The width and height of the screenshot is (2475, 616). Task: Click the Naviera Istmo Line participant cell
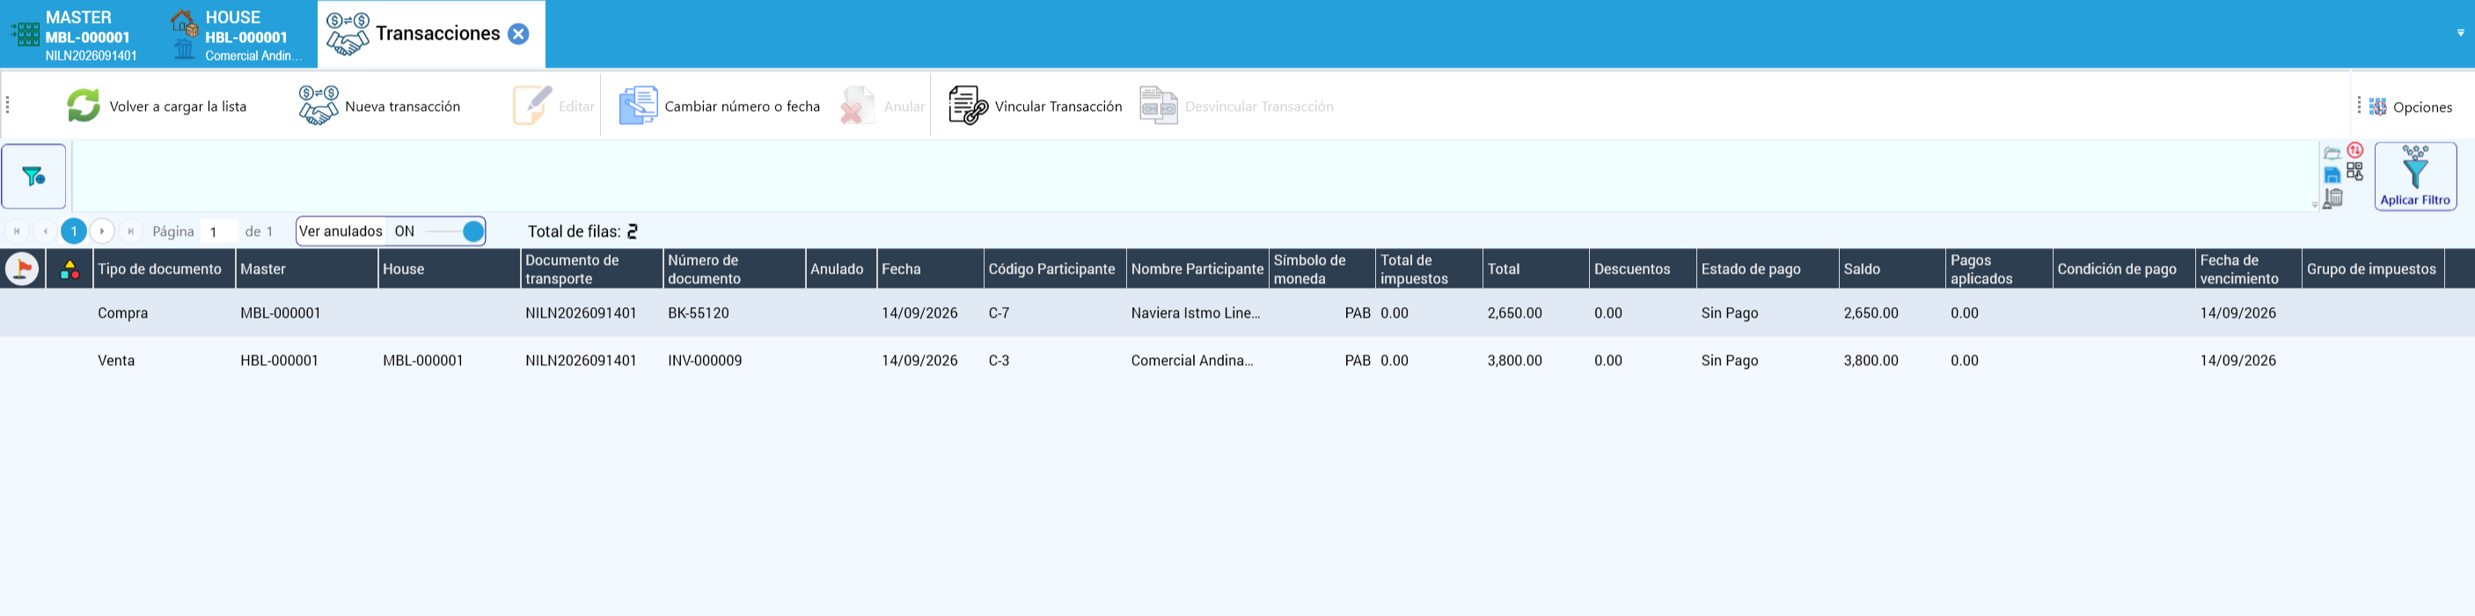(1197, 313)
